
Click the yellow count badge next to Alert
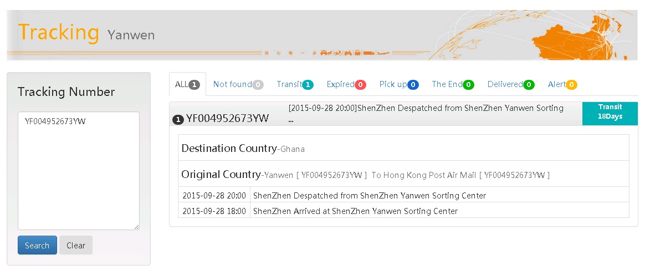coord(571,85)
